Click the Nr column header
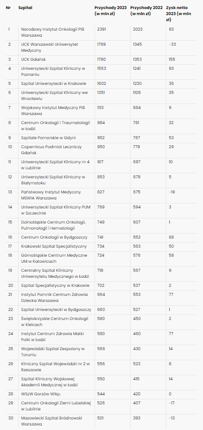This screenshot has width=203, height=430. [8, 8]
